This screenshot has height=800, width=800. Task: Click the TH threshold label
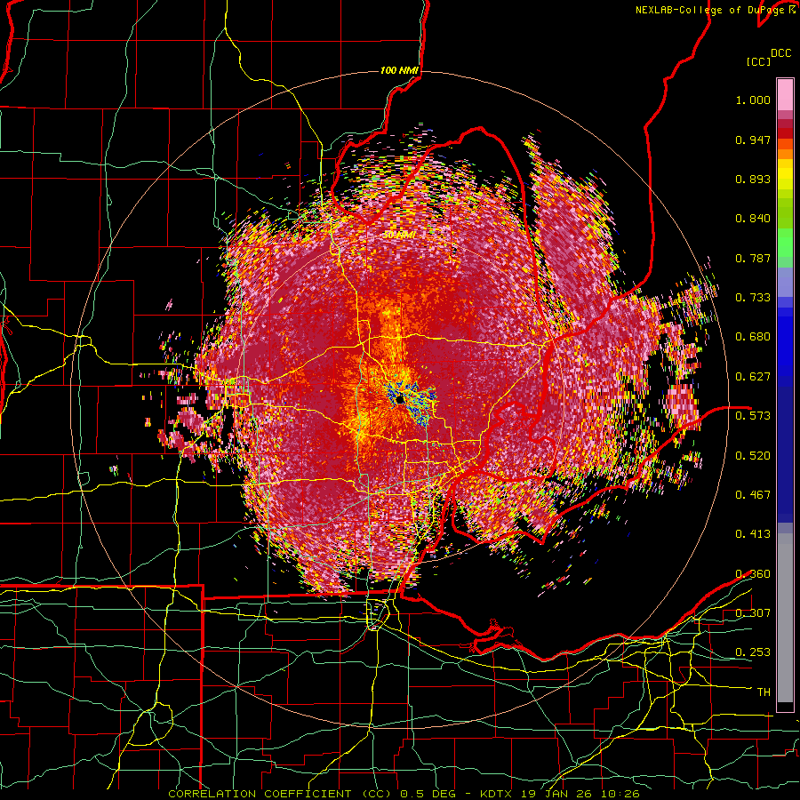click(764, 692)
